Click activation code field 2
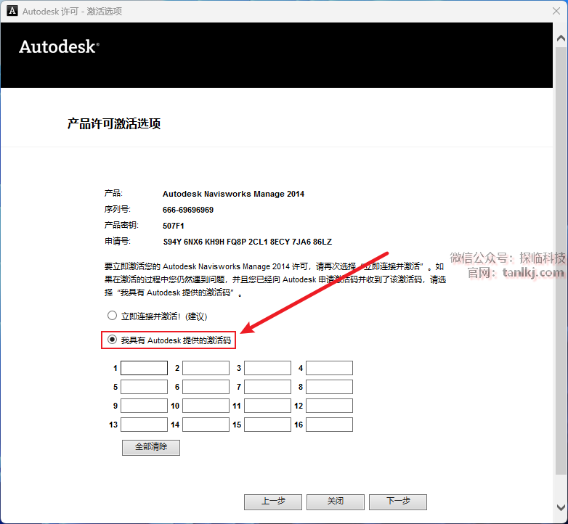Viewport: 568px width, 524px height. (x=206, y=368)
